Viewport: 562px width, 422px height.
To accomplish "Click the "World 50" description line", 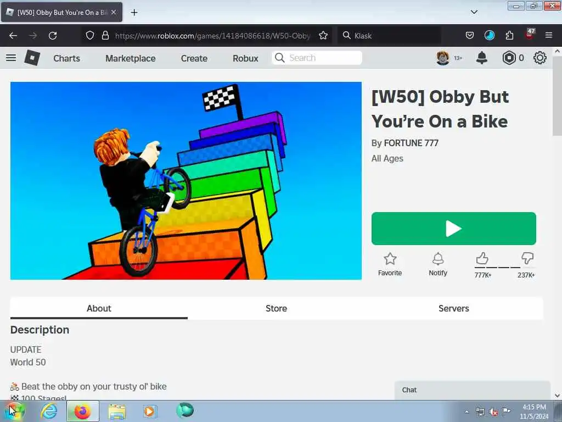I will [x=28, y=363].
